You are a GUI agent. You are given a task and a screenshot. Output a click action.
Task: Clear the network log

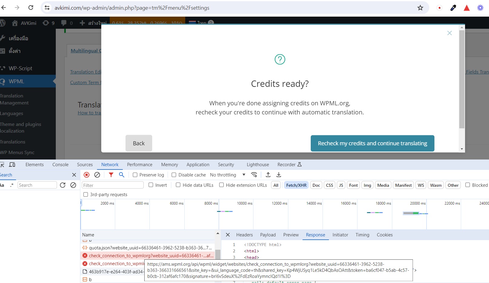[x=97, y=175]
